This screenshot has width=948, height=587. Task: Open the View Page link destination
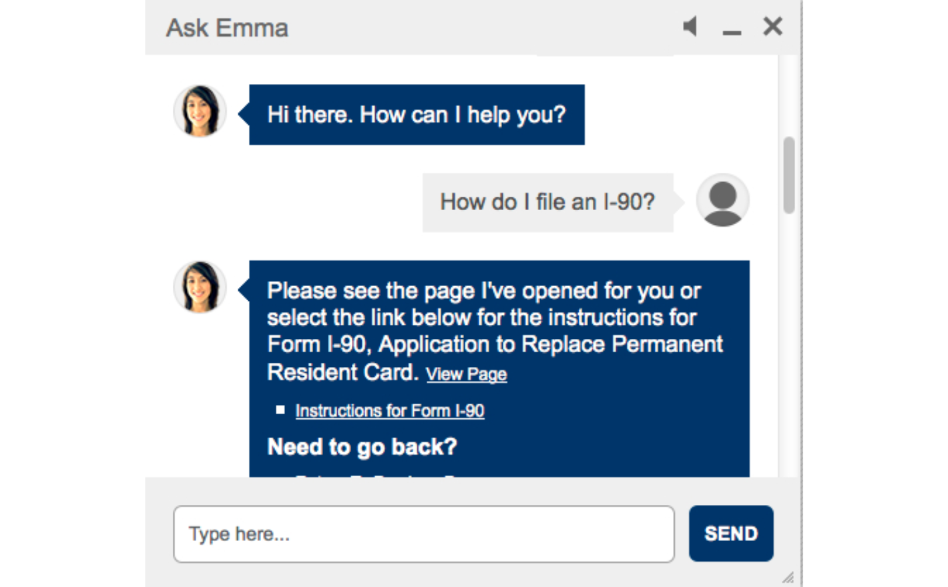tap(466, 374)
